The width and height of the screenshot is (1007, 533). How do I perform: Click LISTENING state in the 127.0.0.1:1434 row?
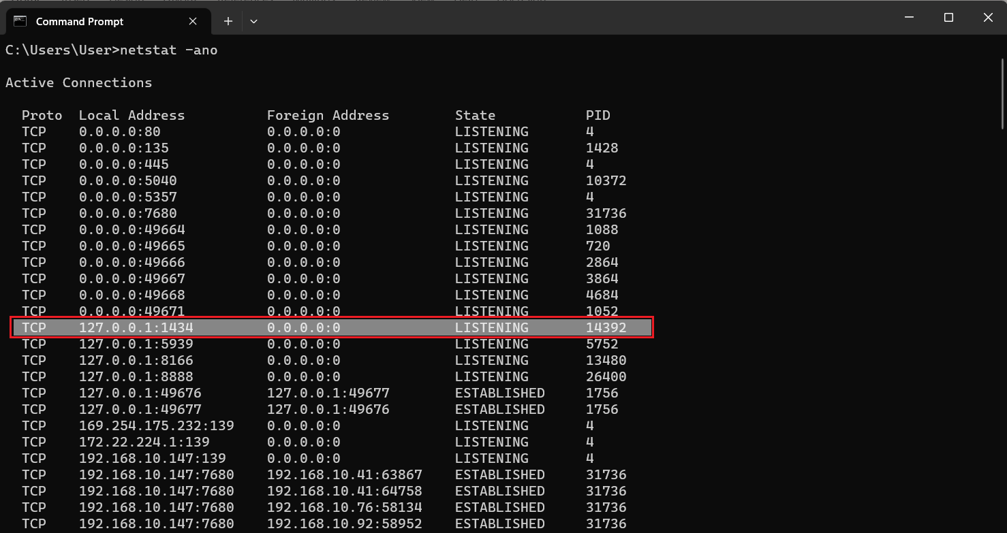click(x=492, y=327)
